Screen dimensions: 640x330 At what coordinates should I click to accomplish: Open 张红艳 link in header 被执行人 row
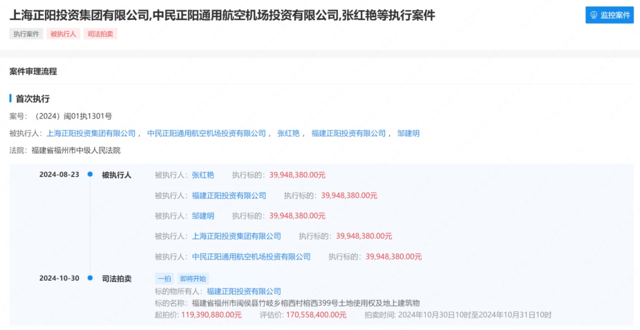click(x=289, y=133)
